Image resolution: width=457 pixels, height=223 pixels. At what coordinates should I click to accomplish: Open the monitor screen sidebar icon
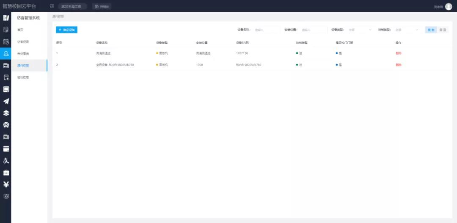click(x=6, y=89)
